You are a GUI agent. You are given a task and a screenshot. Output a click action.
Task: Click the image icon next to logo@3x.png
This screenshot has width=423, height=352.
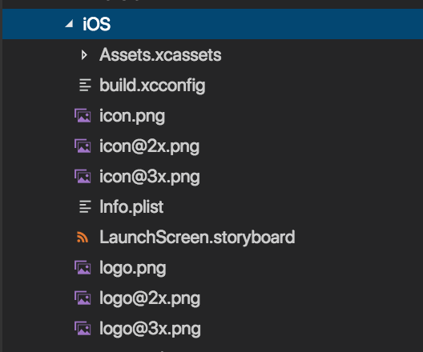[x=83, y=329]
